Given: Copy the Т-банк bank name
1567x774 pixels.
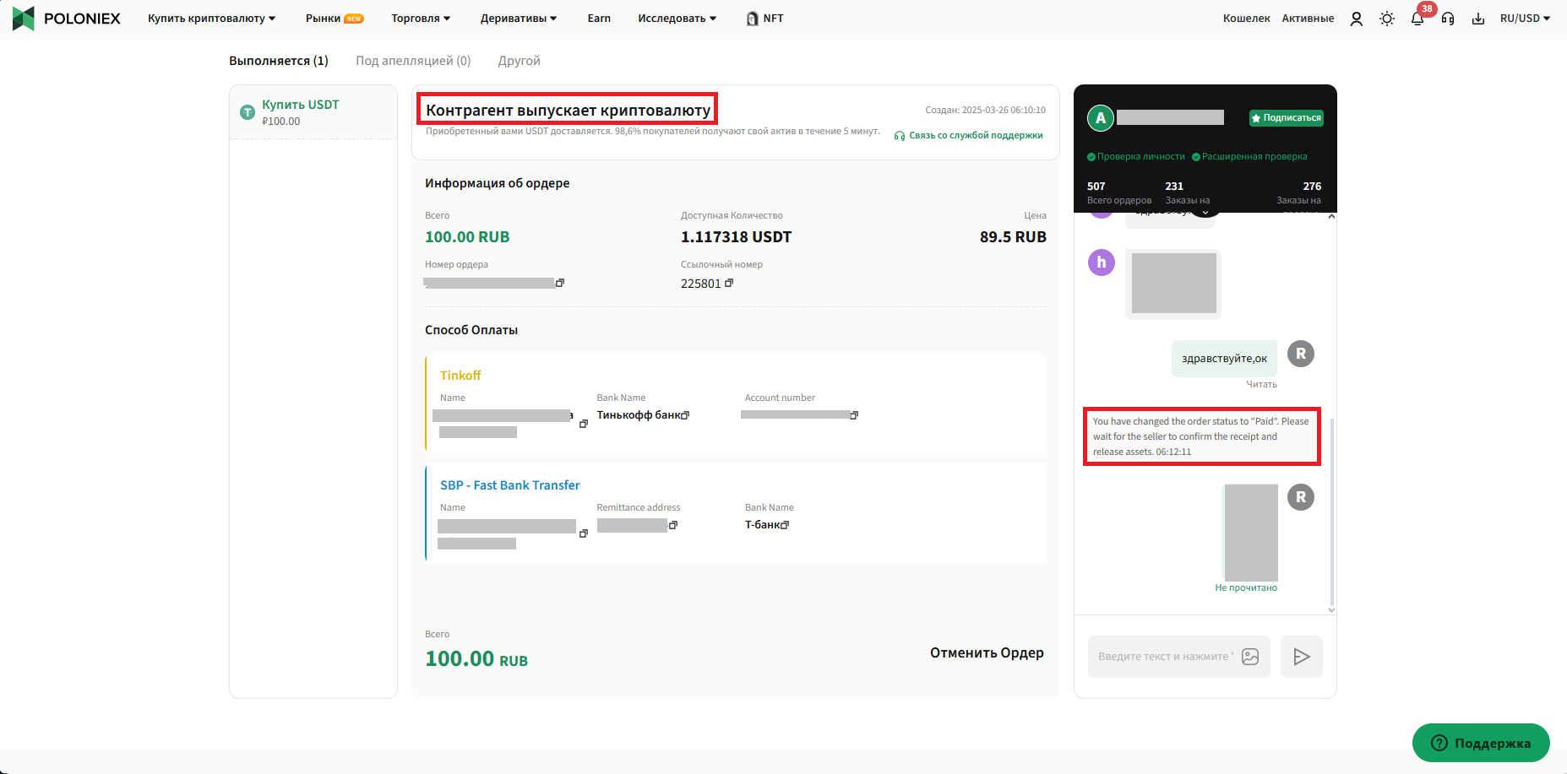Looking at the screenshot, I should (786, 525).
